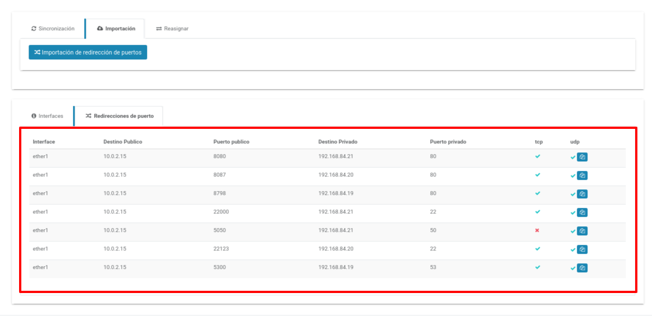Screen dimensions: 652x316
Task: Click public port value 5050
Action: (x=219, y=230)
